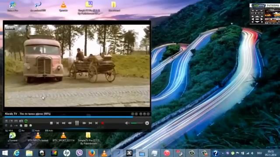Pause playback in the TV player
The width and height of the screenshot is (280, 157).
pyautogui.click(x=77, y=123)
